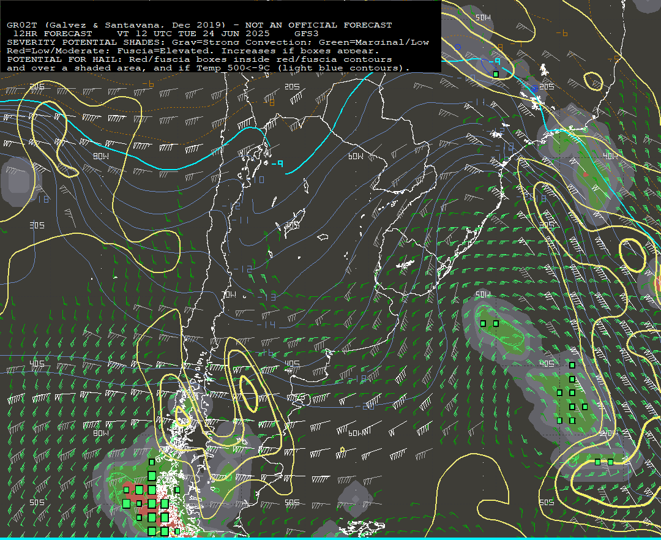Click the "(Galvez & Santavana, Dec 2019)" attribution
661x540 pixels.
point(135,25)
